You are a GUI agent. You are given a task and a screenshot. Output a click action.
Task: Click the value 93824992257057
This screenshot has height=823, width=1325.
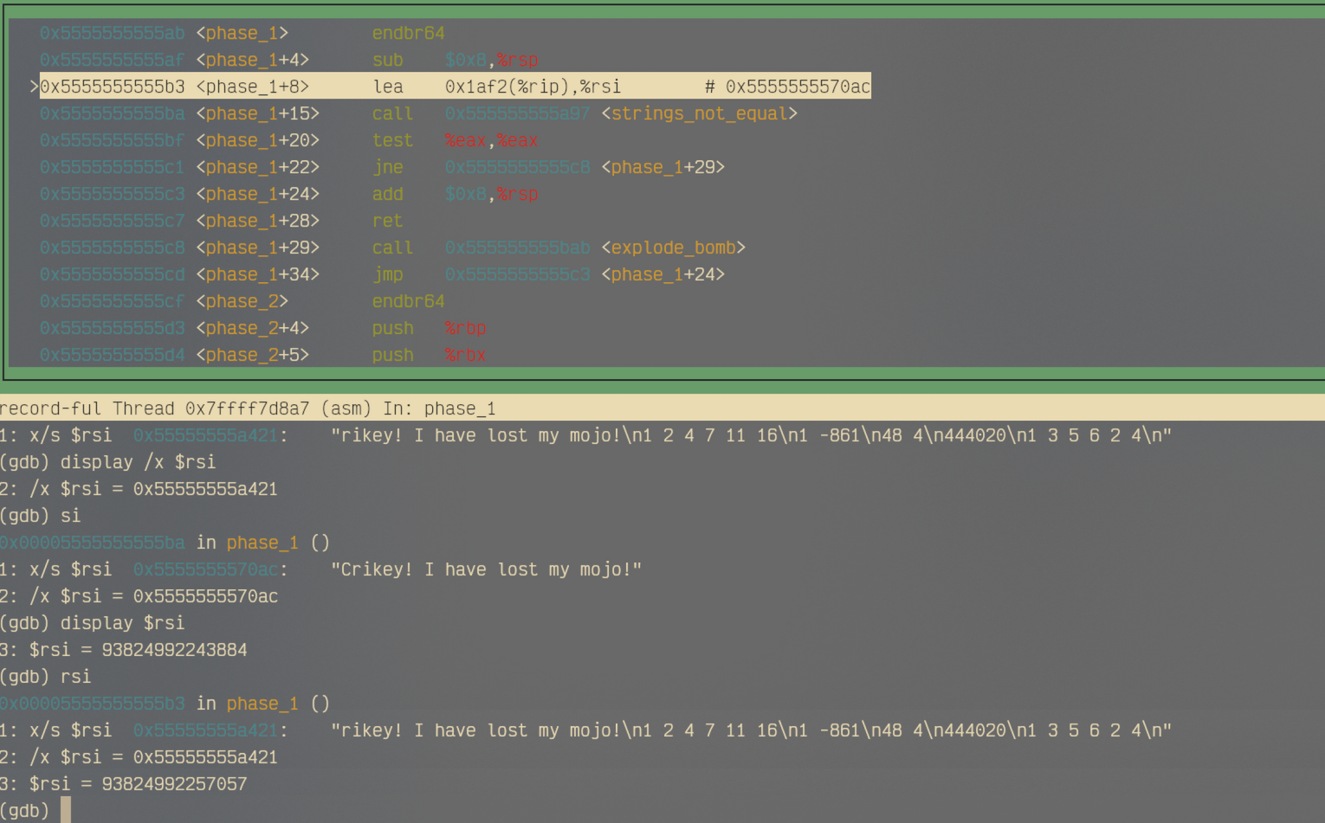point(174,784)
